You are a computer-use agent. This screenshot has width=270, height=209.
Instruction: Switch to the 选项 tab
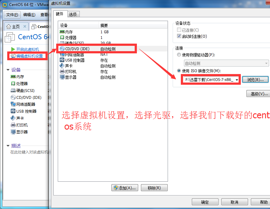73,14
